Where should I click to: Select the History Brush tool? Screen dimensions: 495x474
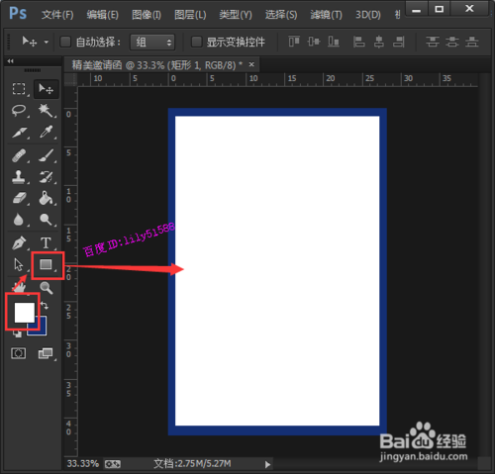(46, 177)
